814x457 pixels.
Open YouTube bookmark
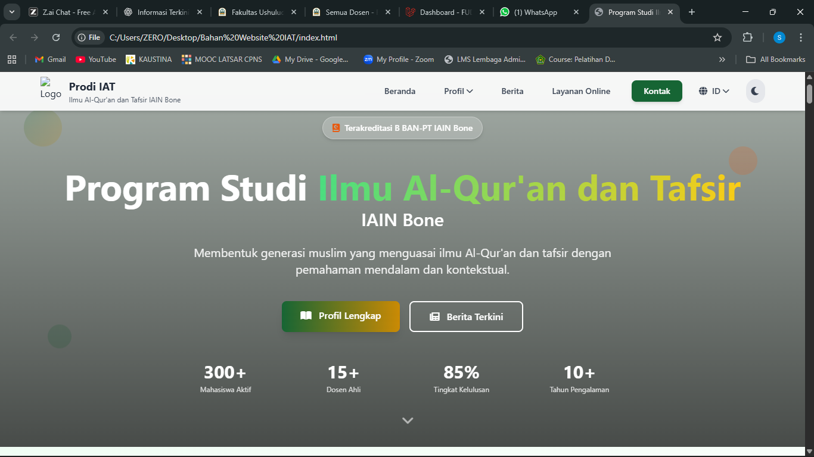96,60
